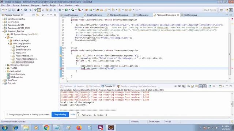Click the Save toolbar icon

pos(10,10)
